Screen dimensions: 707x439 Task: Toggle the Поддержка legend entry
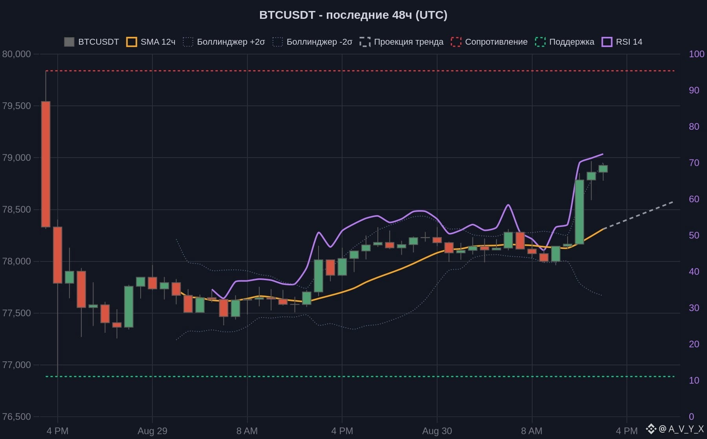click(x=564, y=42)
